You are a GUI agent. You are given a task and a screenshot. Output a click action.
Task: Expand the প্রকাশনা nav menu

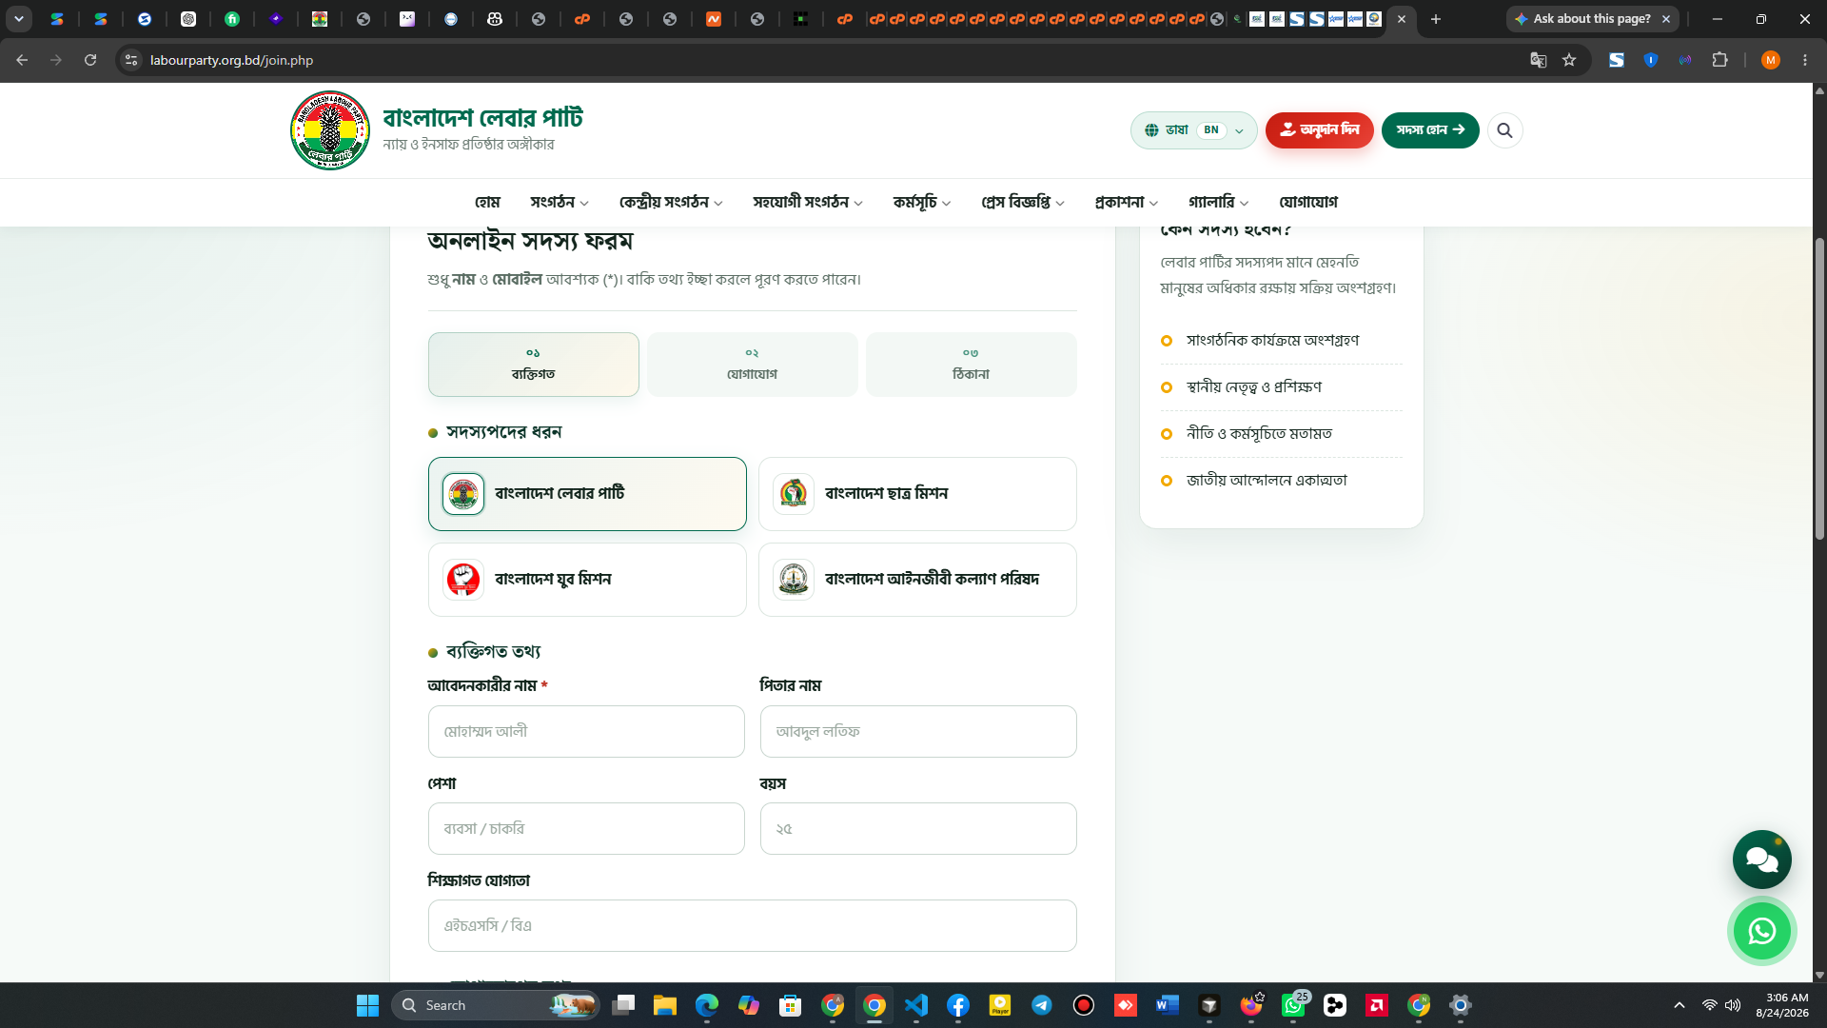(1126, 202)
